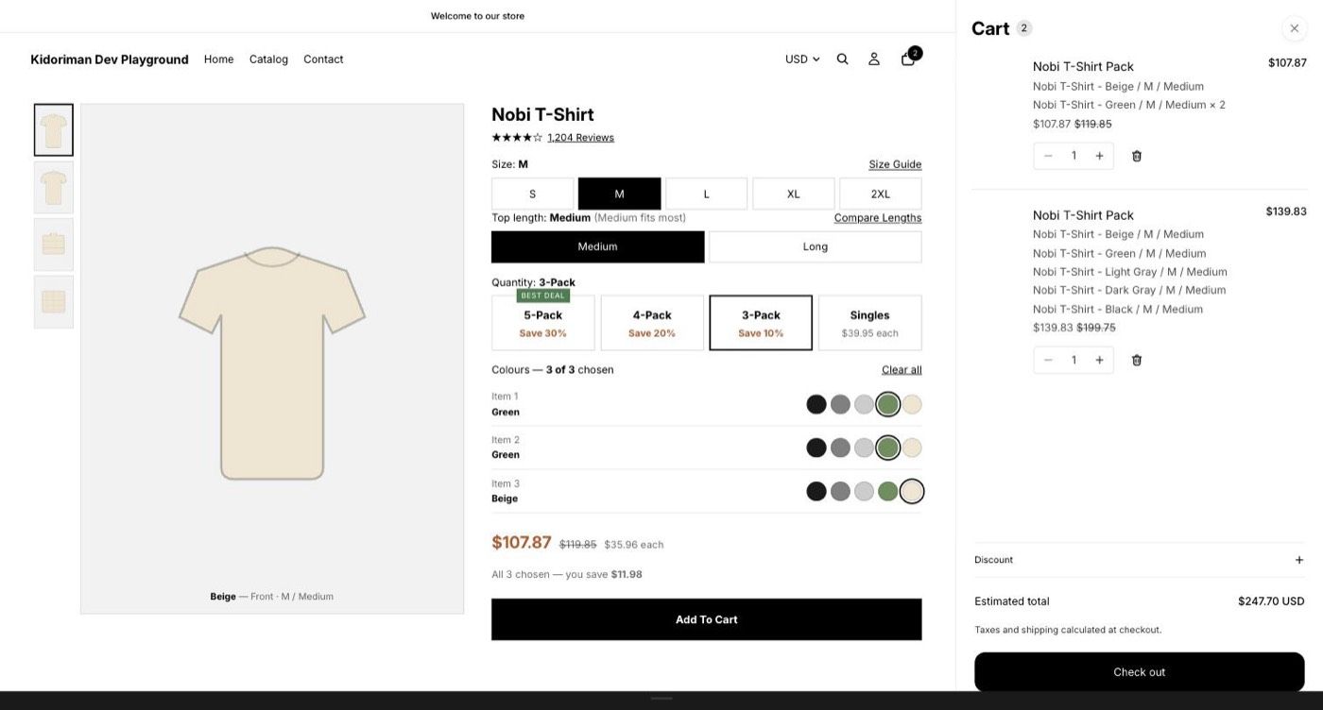Open the USD currency dropdown

click(802, 59)
